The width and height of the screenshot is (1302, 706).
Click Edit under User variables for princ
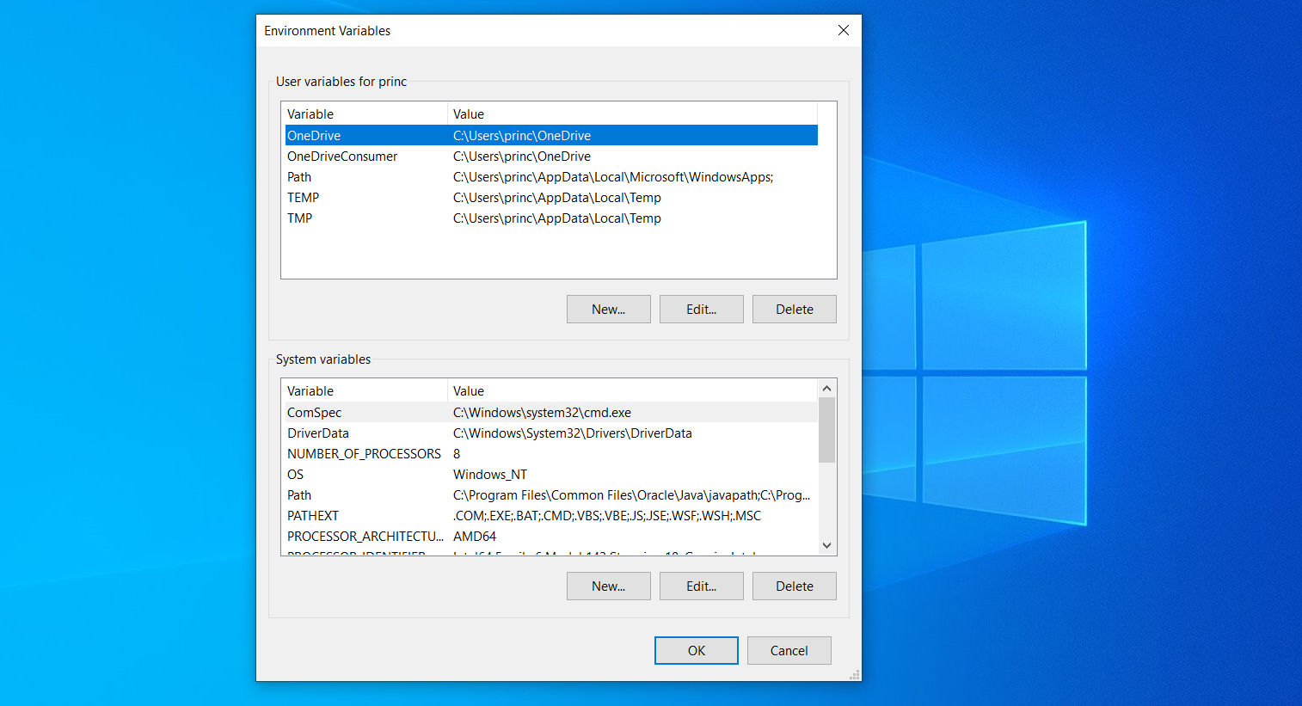[x=702, y=310]
